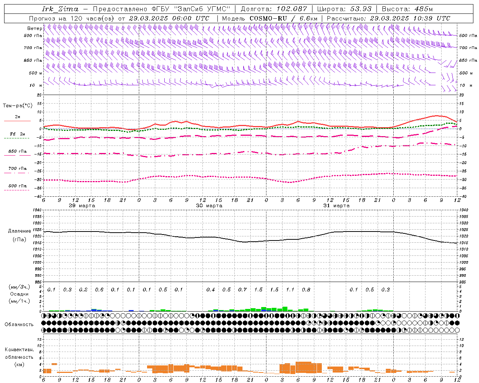Click the Высота: 485м header field
479x383 pixels.
point(407,9)
